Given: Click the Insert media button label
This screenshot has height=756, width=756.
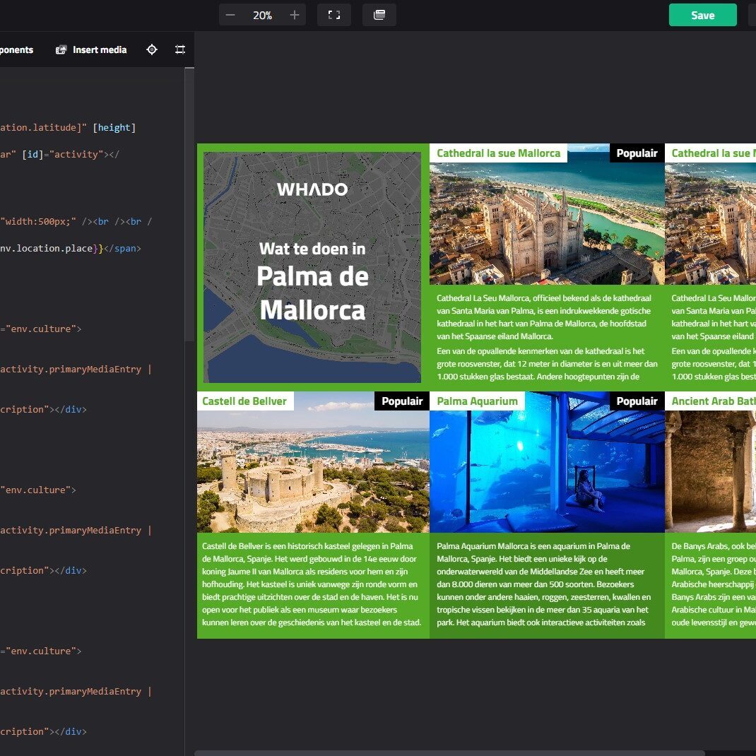Looking at the screenshot, I should tap(100, 49).
